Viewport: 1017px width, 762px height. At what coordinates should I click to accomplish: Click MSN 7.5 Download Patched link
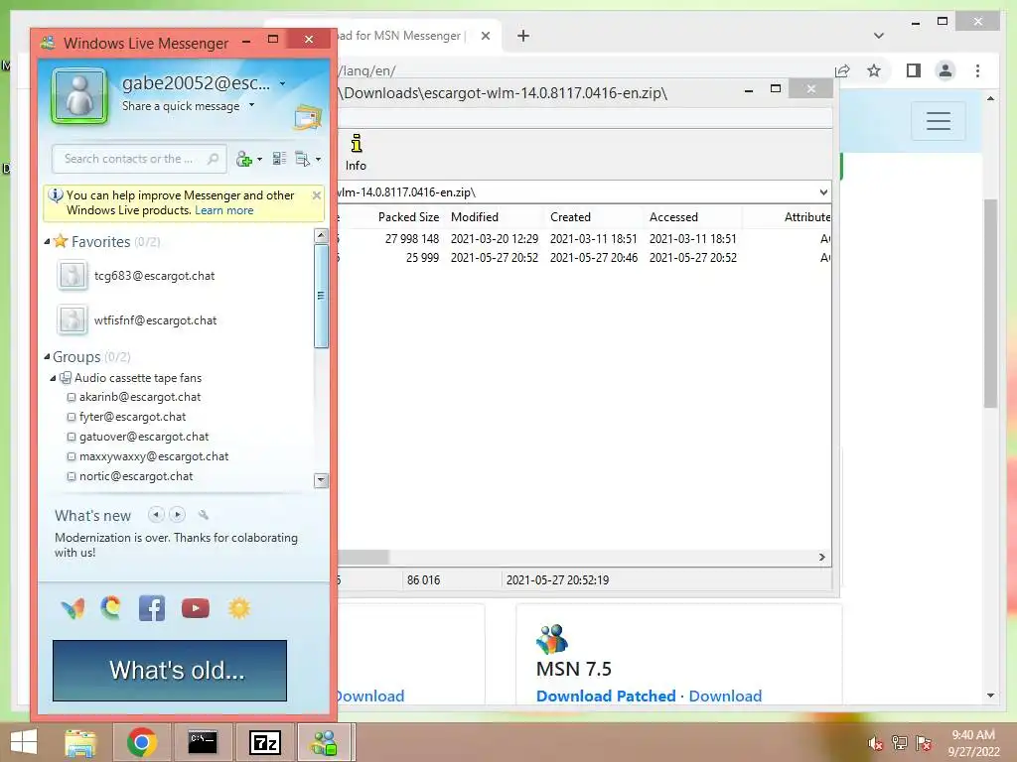coord(606,696)
